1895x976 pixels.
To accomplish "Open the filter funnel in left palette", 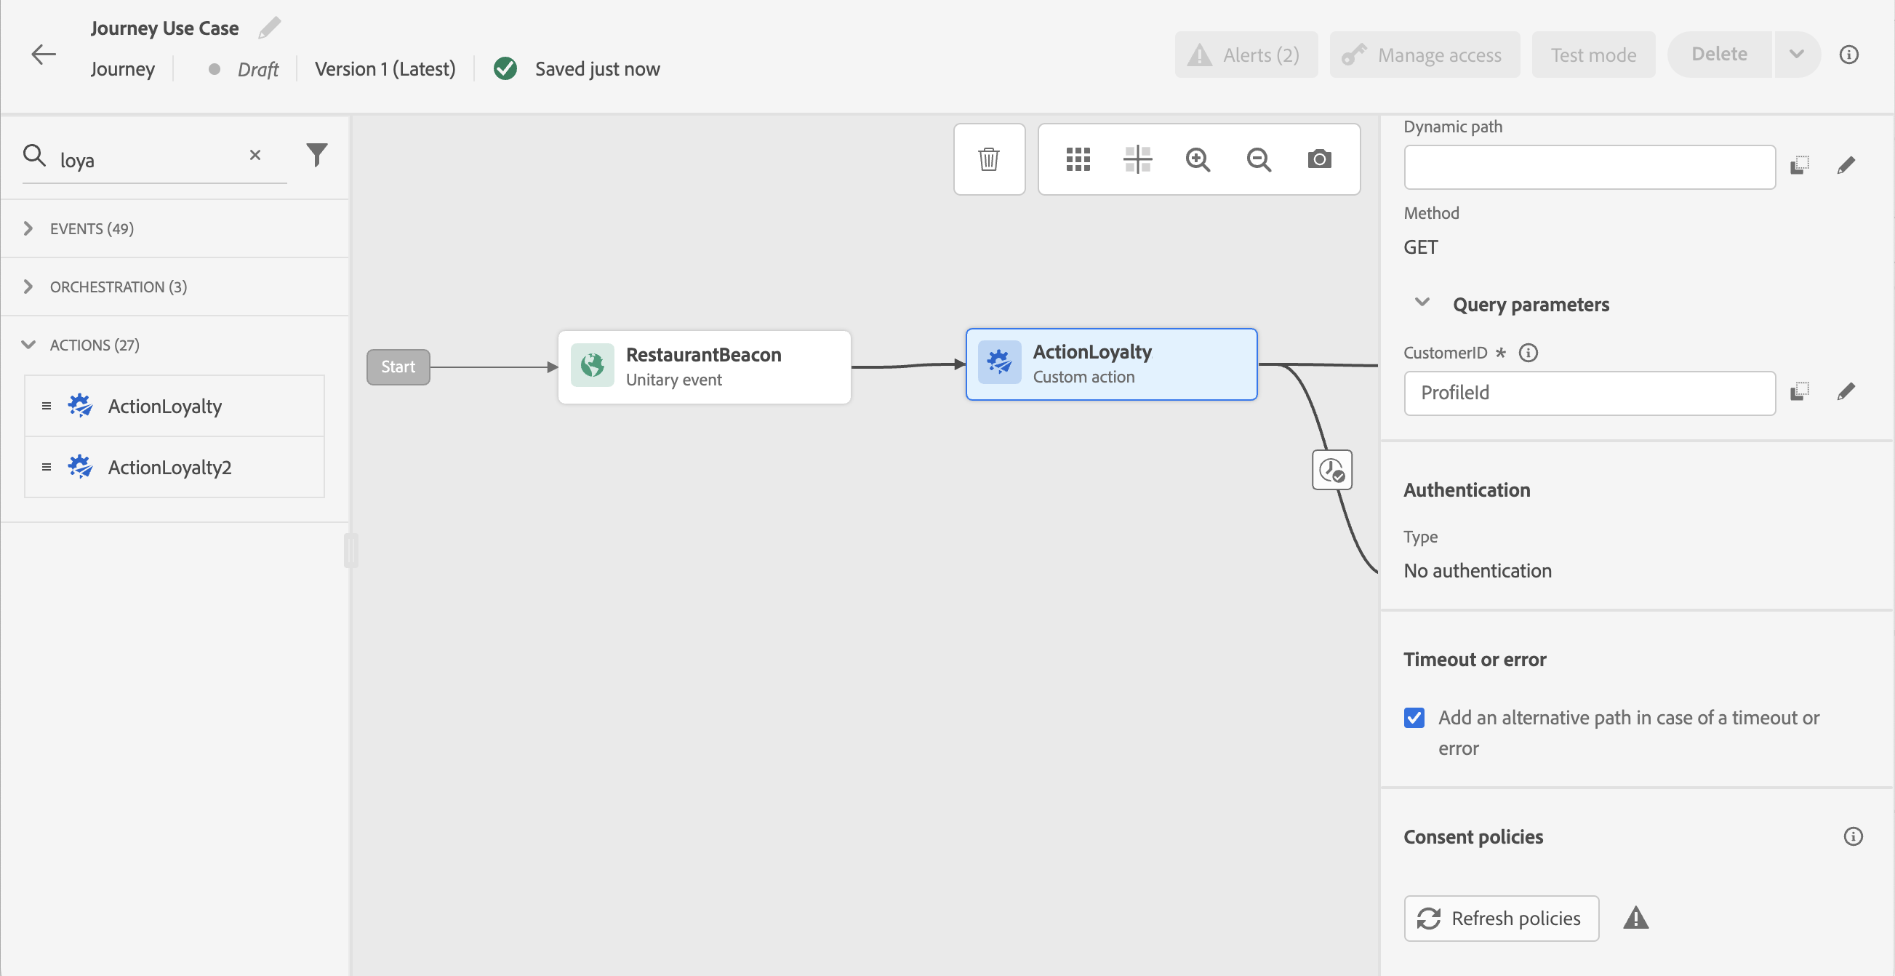I will (x=316, y=154).
